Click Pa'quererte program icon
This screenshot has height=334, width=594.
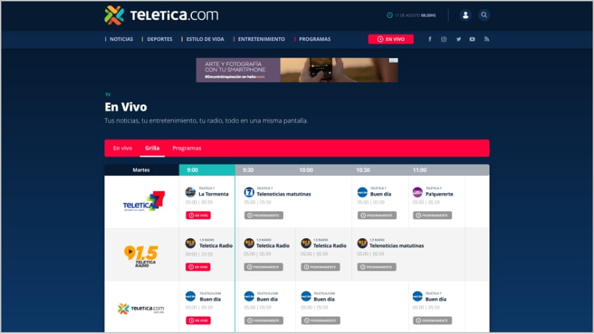pos(417,192)
